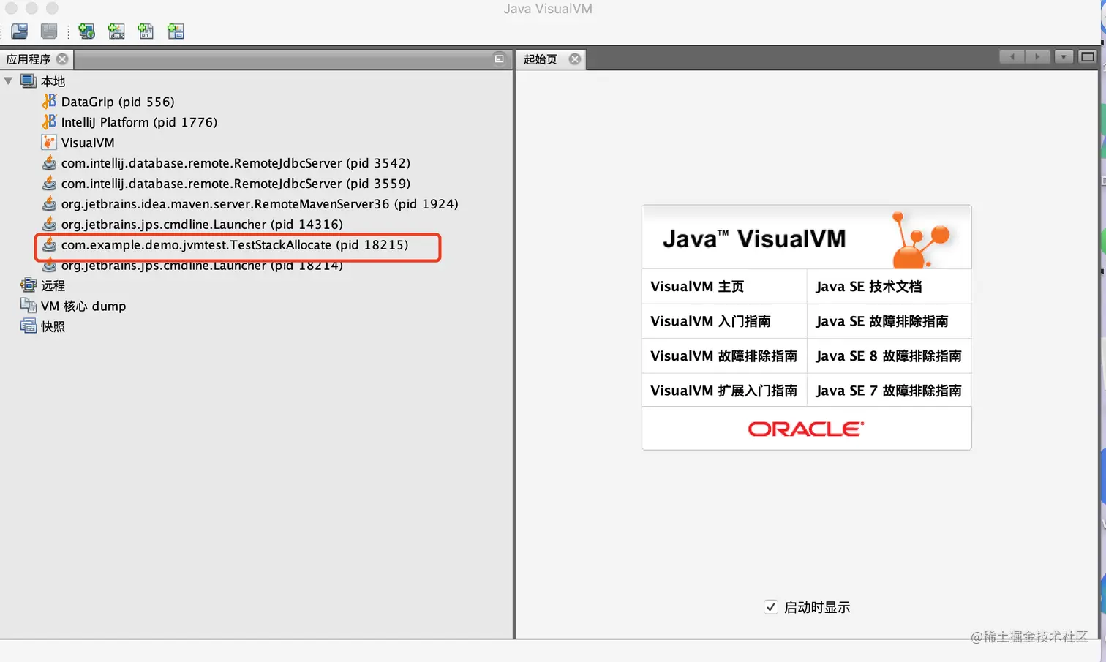Viewport: 1106px width, 662px height.
Task: Open the document list dropdown arrow
Action: [1064, 57]
